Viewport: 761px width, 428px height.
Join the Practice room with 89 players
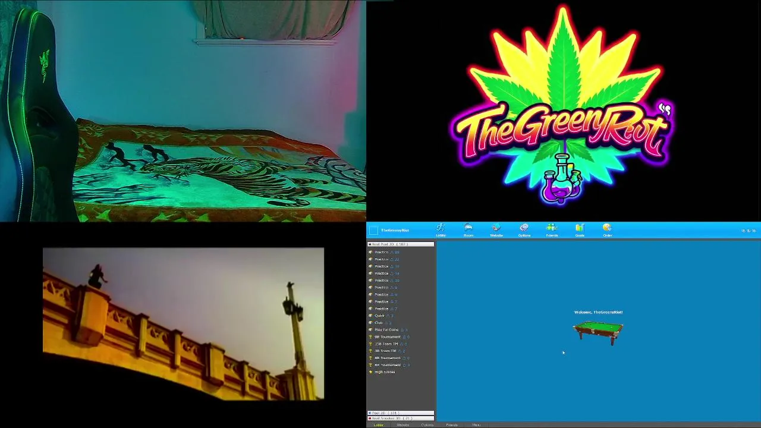coord(385,252)
